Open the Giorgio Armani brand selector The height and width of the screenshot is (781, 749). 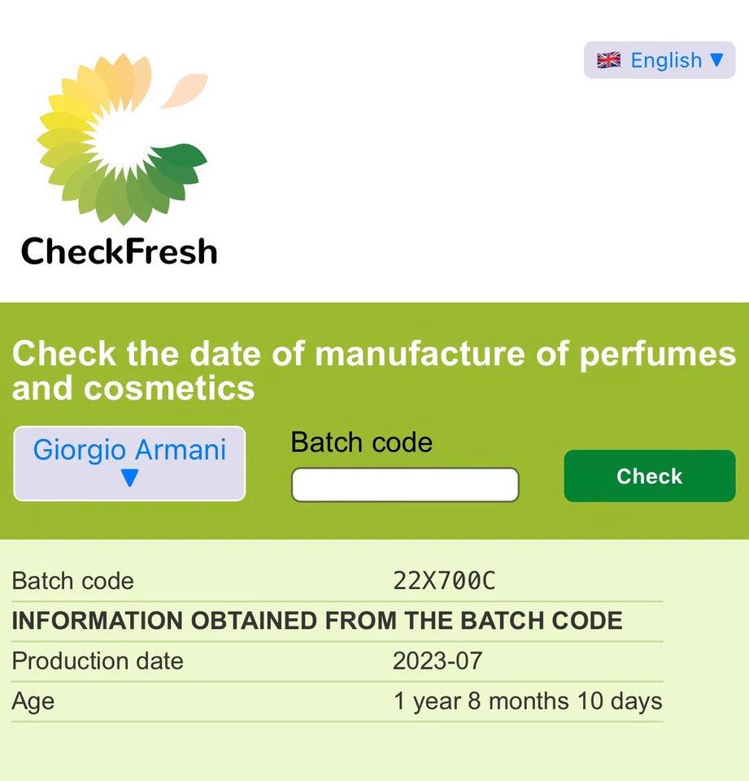click(129, 463)
